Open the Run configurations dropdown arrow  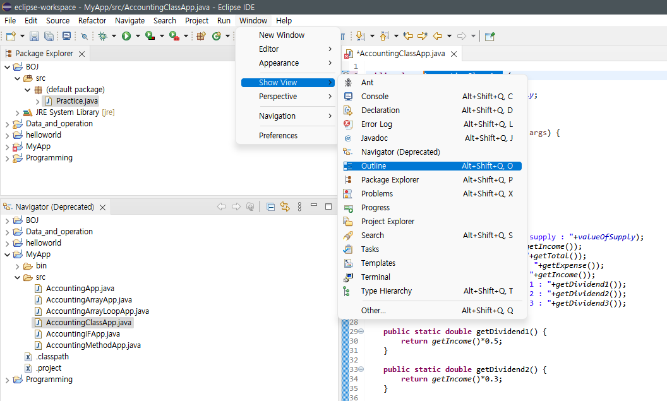138,36
